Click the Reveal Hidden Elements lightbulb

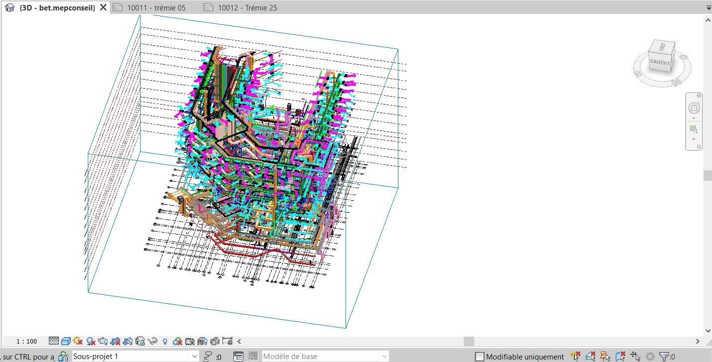click(166, 341)
